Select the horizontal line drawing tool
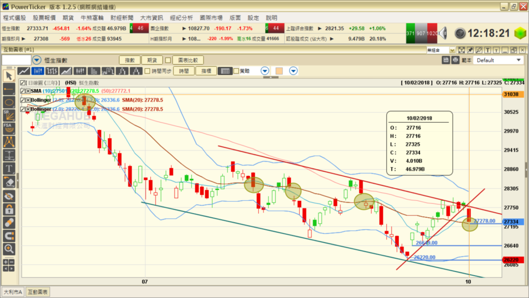 coord(9,90)
